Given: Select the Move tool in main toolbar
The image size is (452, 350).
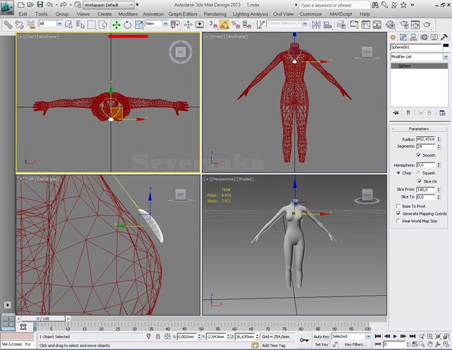Looking at the screenshot, I should 116,25.
